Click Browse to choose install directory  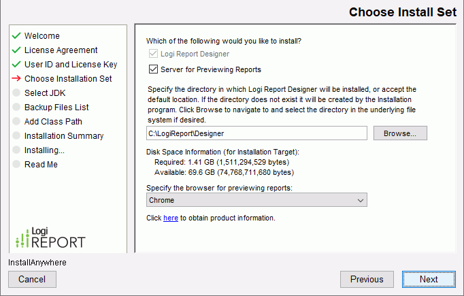click(400, 133)
